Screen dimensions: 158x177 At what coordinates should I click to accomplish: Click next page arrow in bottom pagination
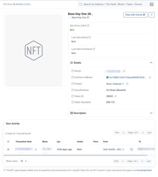[x=142, y=161]
